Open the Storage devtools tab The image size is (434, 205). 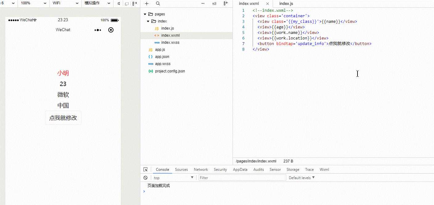tap(293, 170)
